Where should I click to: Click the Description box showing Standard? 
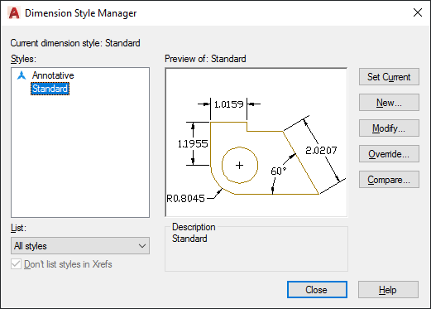coord(256,249)
